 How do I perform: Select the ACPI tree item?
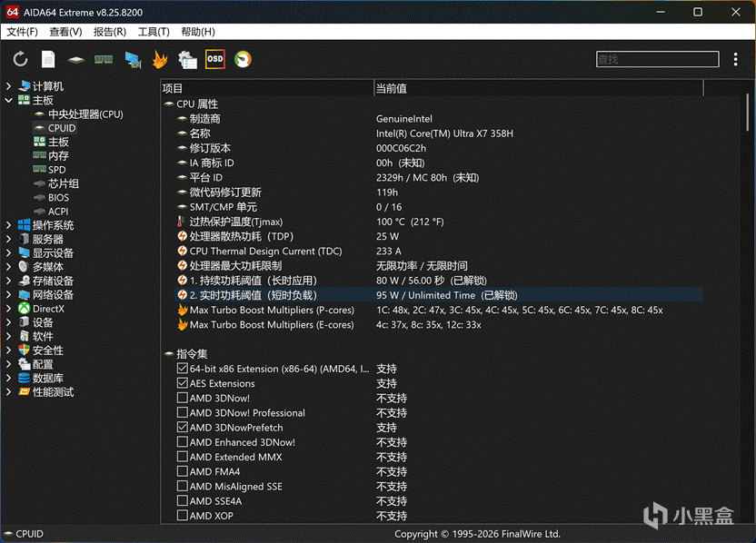pyautogui.click(x=58, y=212)
